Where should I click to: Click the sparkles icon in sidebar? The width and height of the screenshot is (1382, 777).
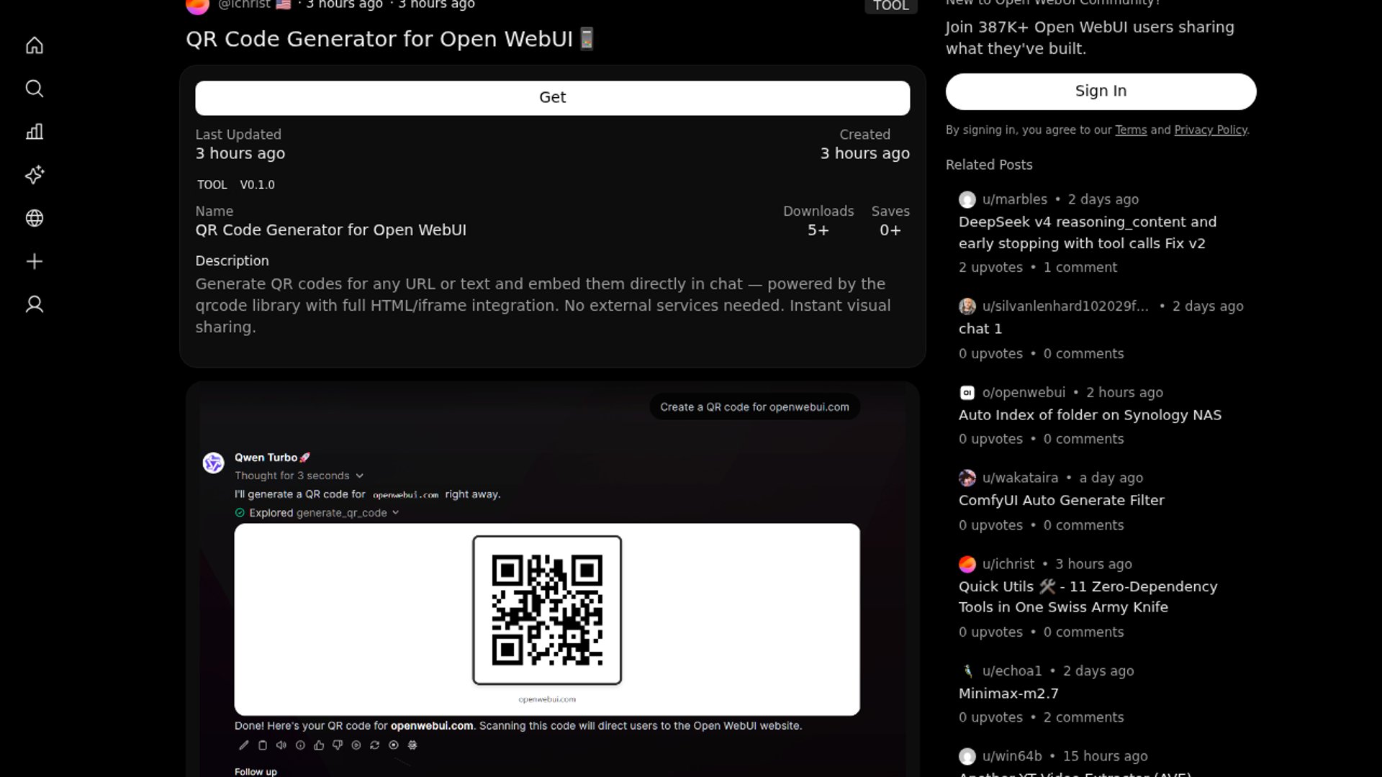click(x=35, y=175)
